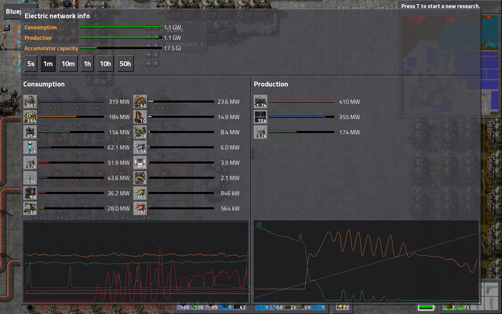Click the Accumulator capacity progress bar

point(120,48)
